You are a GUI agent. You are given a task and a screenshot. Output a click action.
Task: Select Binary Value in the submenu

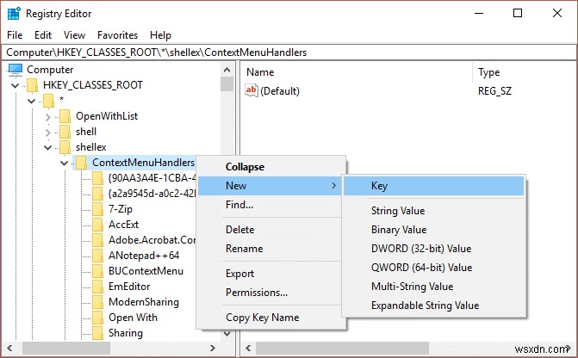(x=433, y=230)
